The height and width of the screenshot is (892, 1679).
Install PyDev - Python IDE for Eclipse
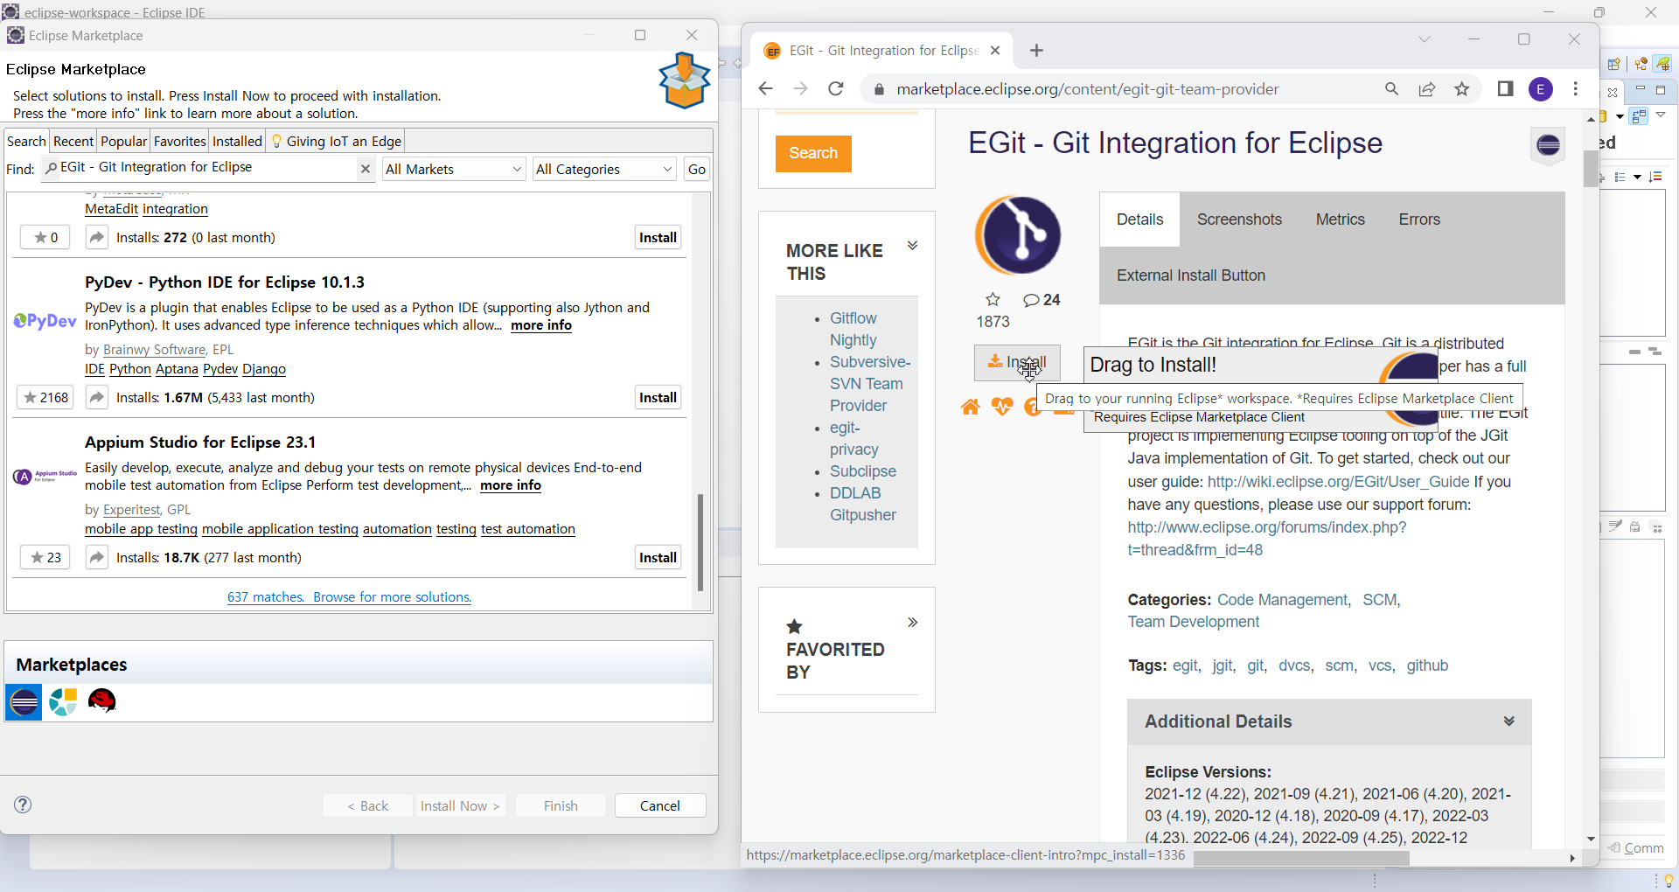[x=658, y=398]
